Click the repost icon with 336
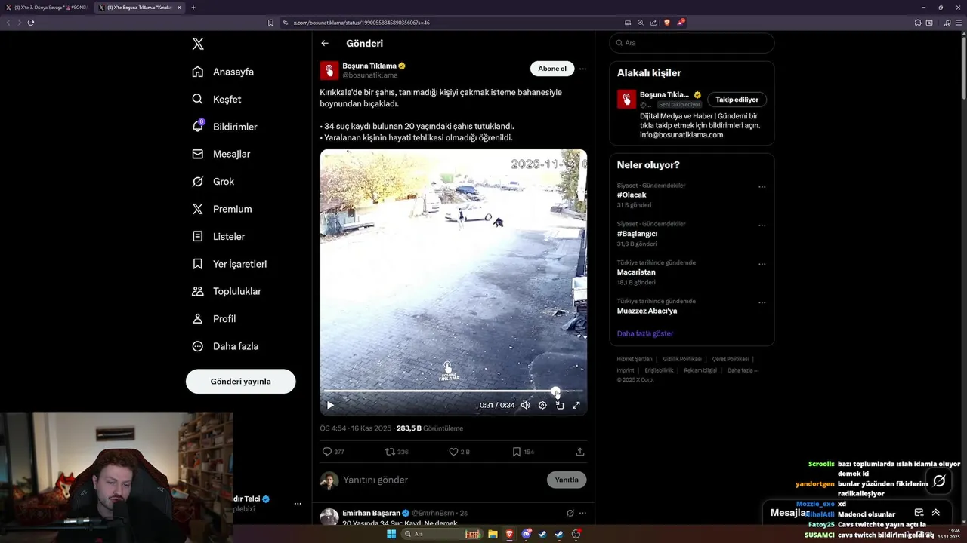The width and height of the screenshot is (967, 543). click(x=397, y=452)
